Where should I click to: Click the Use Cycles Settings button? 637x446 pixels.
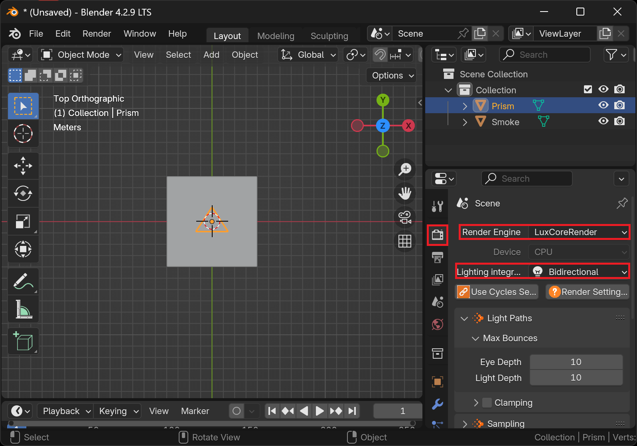click(497, 292)
